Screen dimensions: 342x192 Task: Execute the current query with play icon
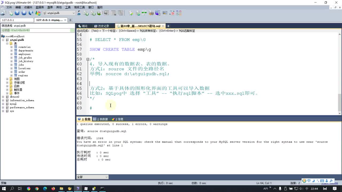(17, 13)
